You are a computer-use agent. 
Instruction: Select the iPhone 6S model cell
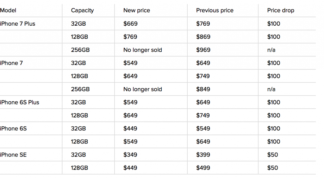pyautogui.click(x=14, y=129)
